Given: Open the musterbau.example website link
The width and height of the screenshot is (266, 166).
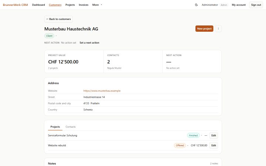Looking at the screenshot, I should coord(102,91).
